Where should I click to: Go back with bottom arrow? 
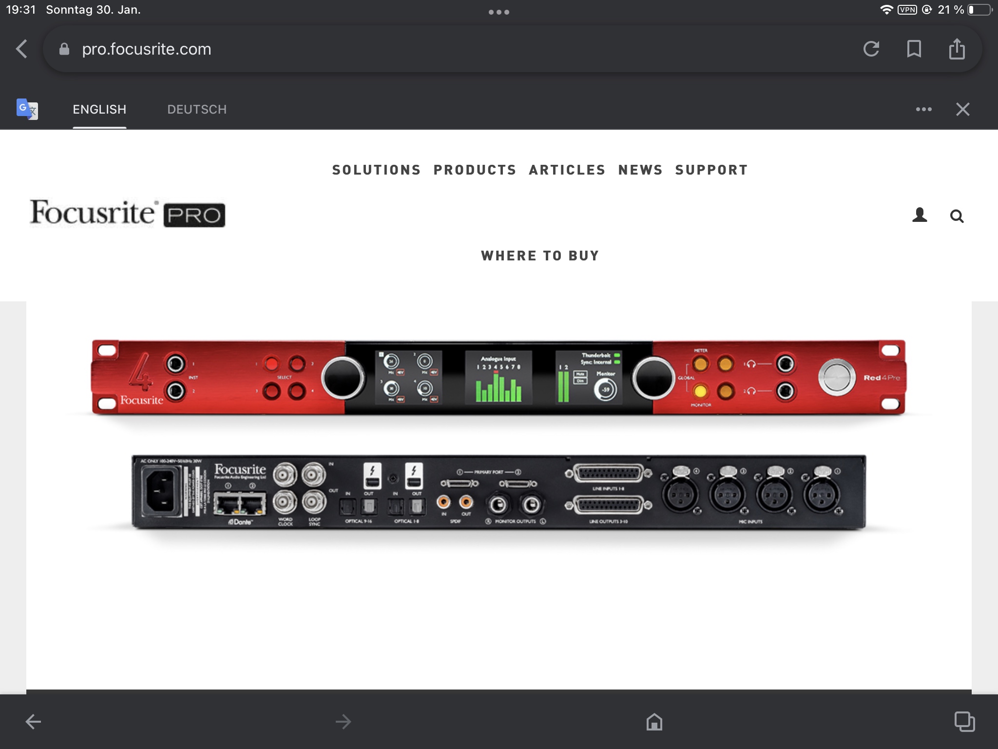(x=33, y=721)
